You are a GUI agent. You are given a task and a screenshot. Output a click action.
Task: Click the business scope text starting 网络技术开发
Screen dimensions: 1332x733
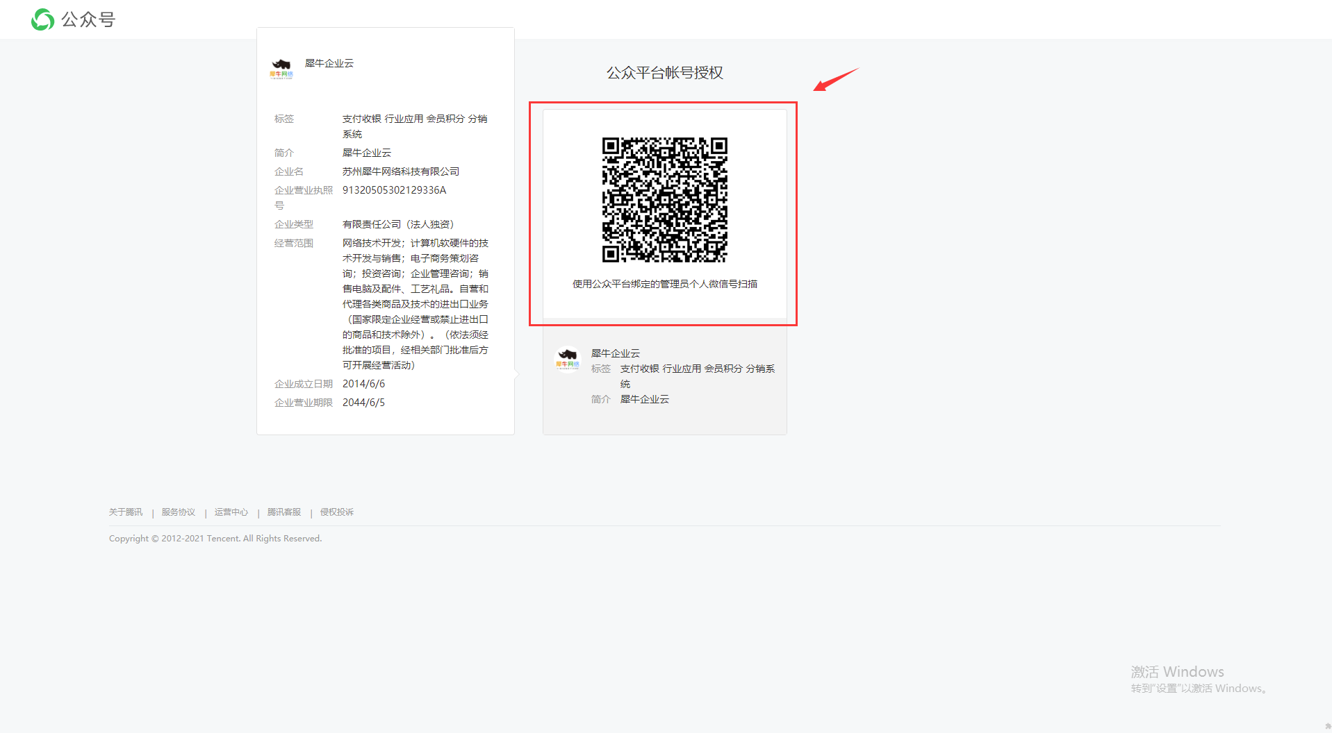[416, 304]
